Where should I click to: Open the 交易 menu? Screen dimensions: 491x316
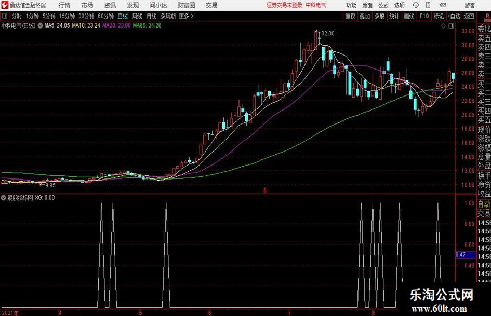[211, 5]
